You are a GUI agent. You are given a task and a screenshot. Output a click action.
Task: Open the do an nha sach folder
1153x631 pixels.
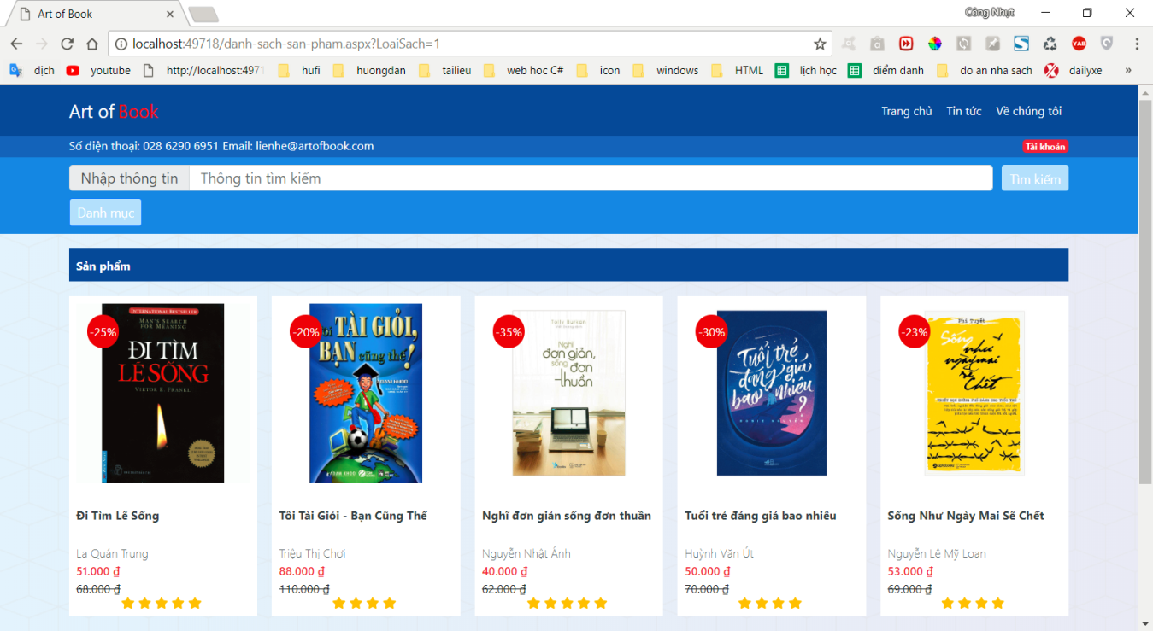(x=985, y=70)
